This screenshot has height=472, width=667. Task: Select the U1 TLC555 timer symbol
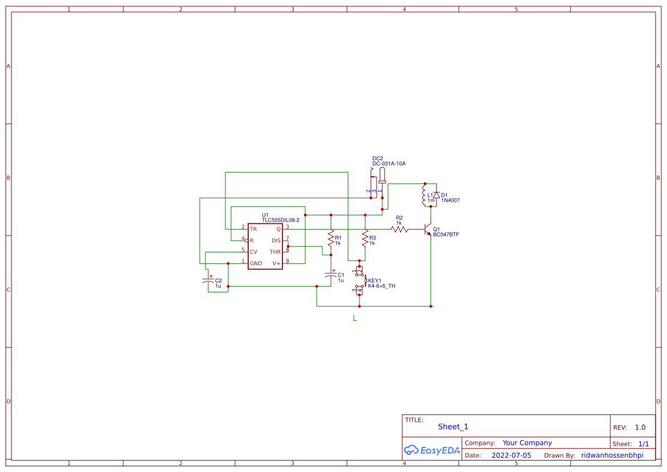click(x=265, y=245)
